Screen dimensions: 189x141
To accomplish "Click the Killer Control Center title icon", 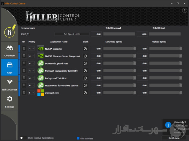I will pos(3,3).
